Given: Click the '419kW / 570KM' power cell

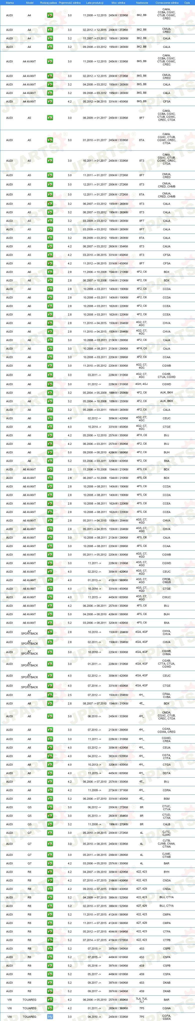Looking at the screenshot, I should pyautogui.click(x=118, y=940).
